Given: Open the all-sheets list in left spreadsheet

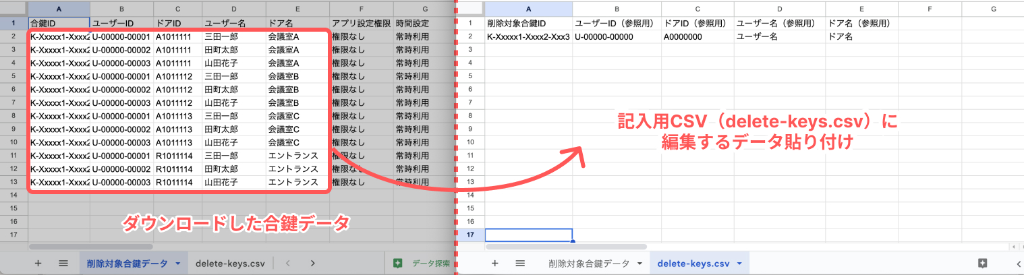Looking at the screenshot, I should tap(63, 264).
